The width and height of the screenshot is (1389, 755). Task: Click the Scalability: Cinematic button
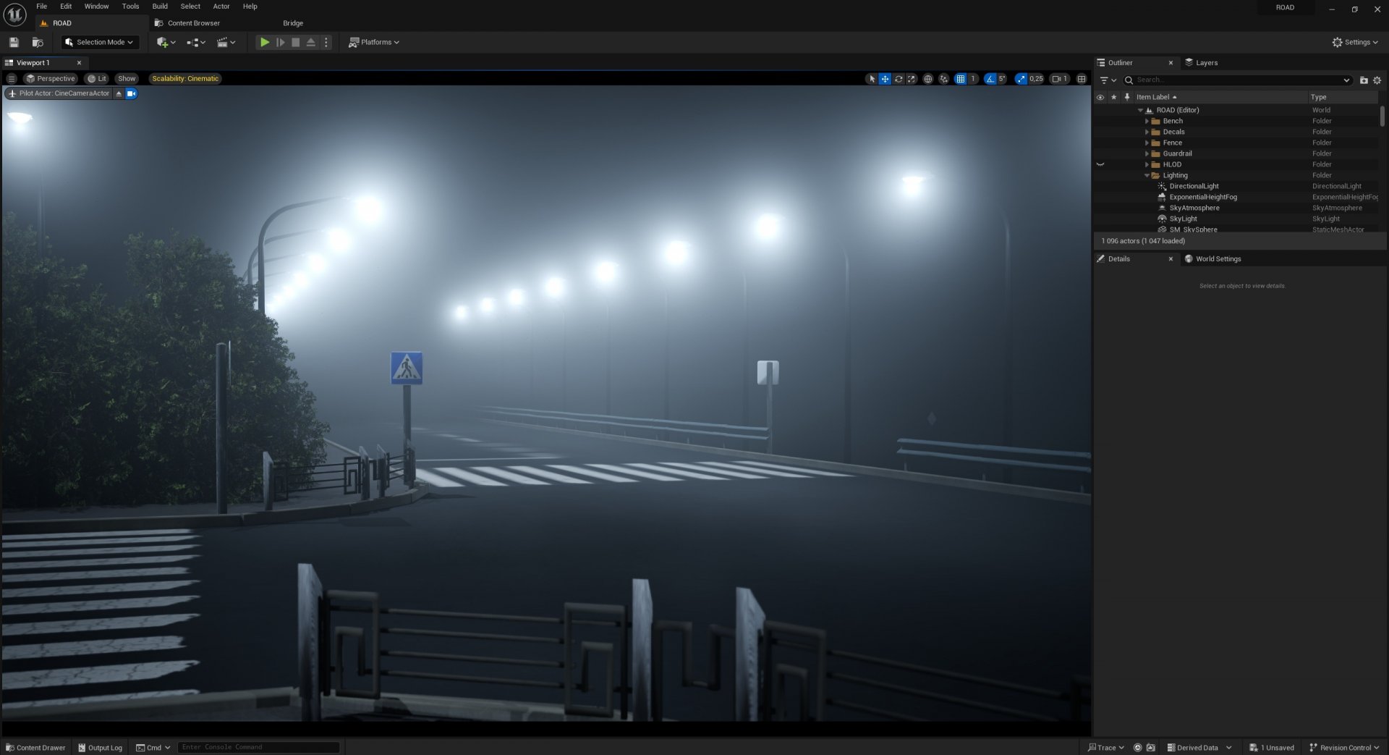185,79
